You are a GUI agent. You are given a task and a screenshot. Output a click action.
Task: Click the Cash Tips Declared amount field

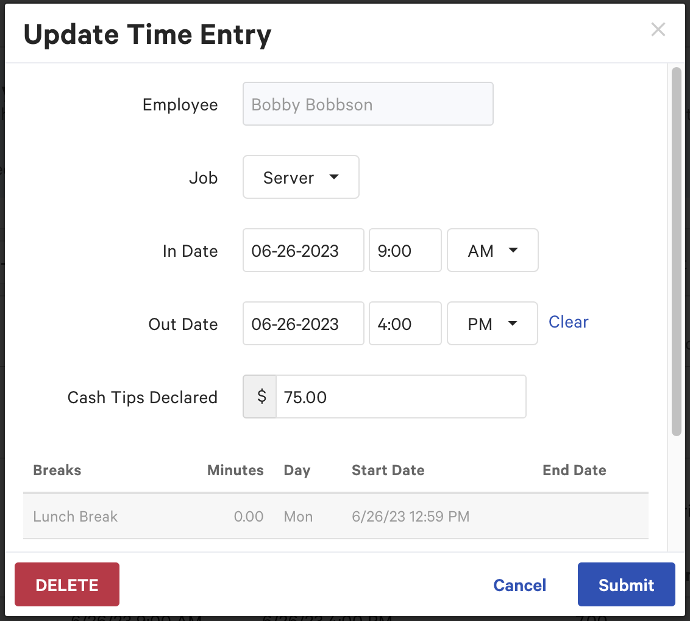click(400, 397)
